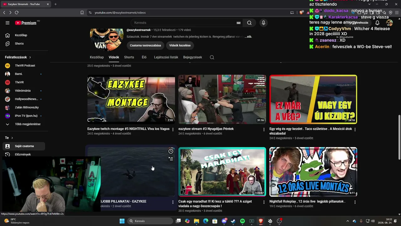Open the Élő tab
The width and height of the screenshot is (401, 226).
(144, 57)
